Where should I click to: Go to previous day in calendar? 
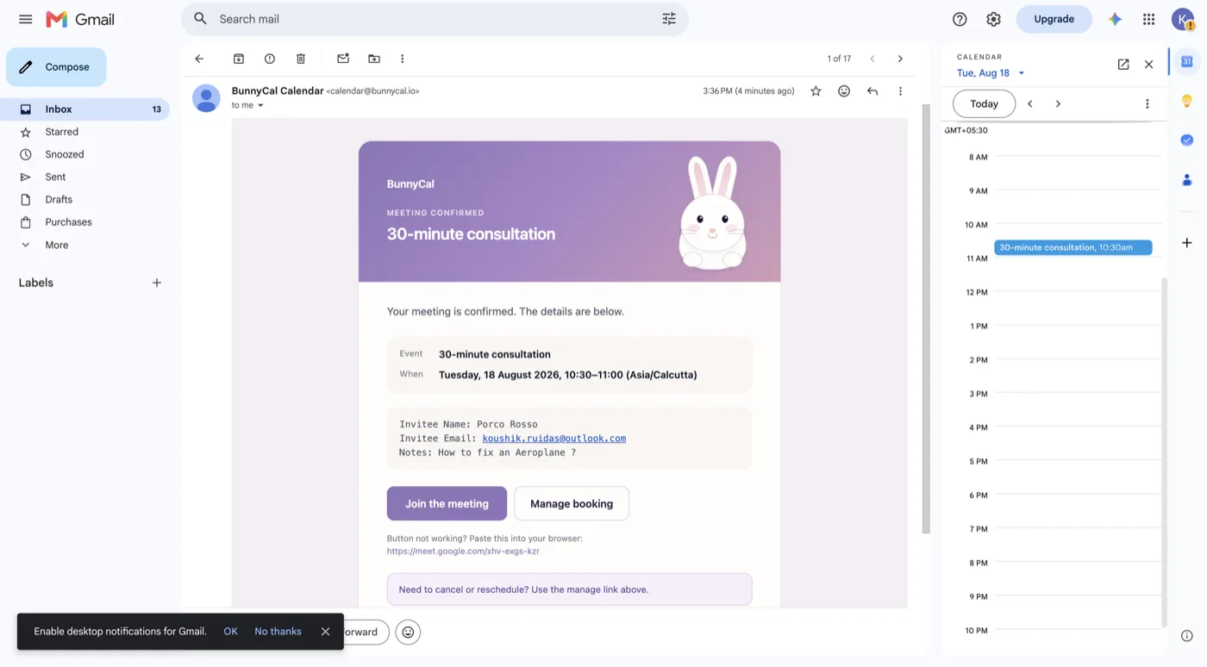(1029, 103)
